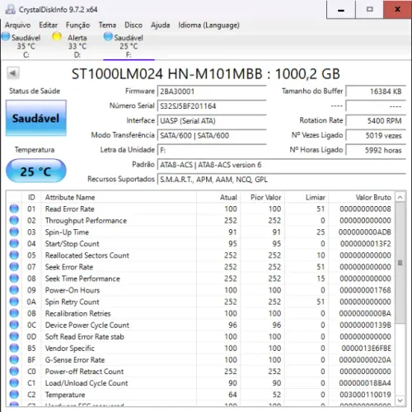Click the Nº Horas Ligado value 5992 horas
Viewport: 412px width, 412px height.
point(376,150)
